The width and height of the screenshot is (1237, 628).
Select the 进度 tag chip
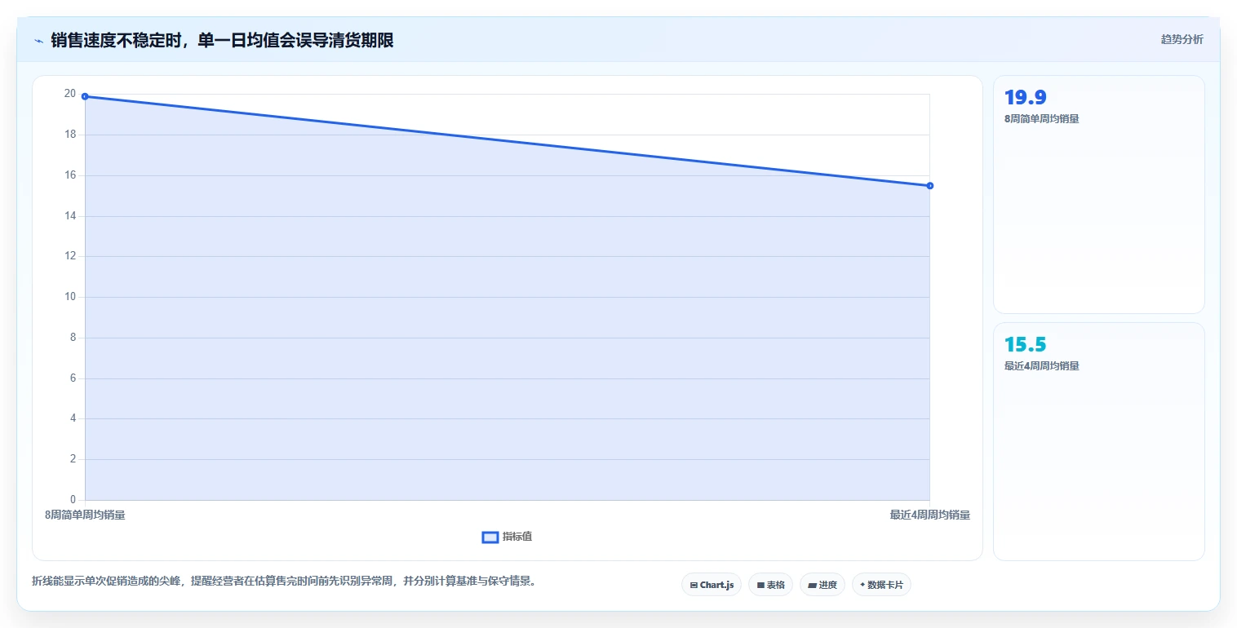click(x=822, y=585)
